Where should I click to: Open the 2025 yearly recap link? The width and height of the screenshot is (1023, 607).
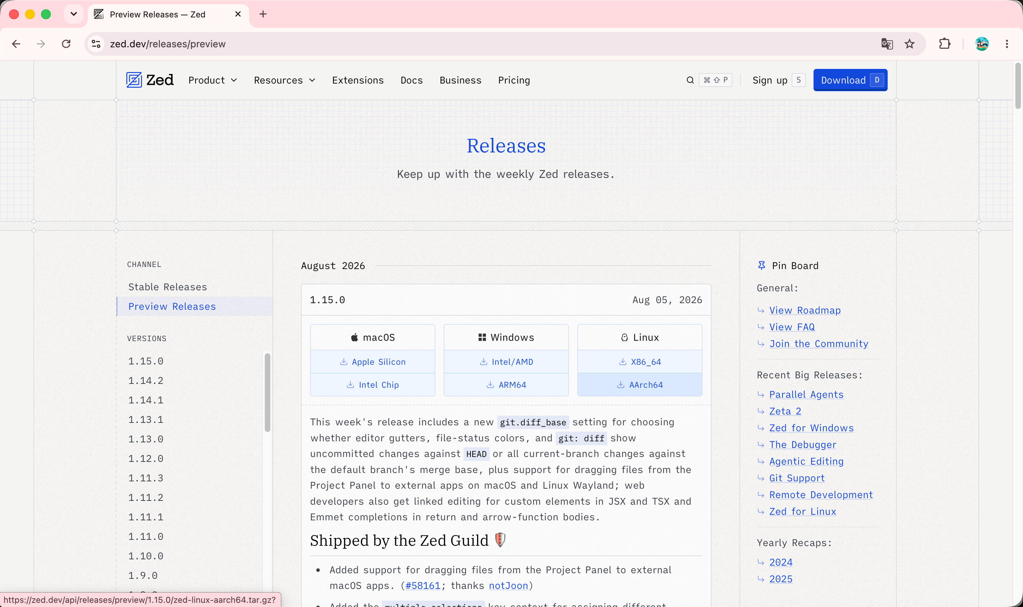(780, 580)
